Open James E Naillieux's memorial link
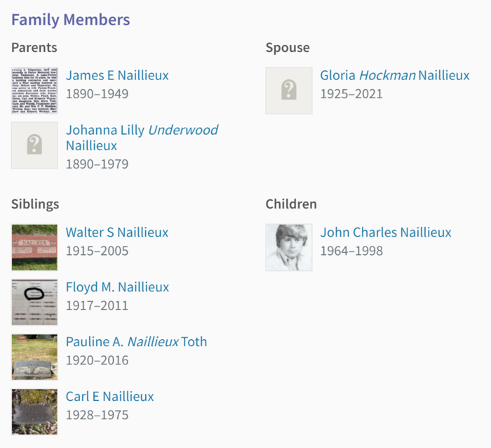The height and width of the screenshot is (448, 491). click(x=117, y=75)
